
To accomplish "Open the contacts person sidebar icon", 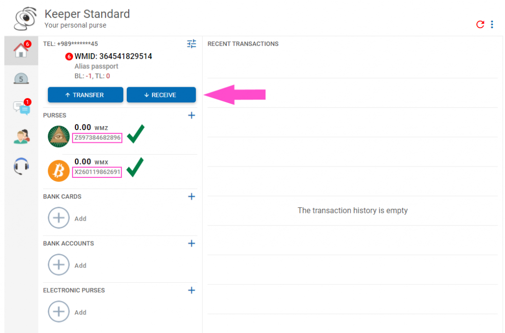I will pos(21,137).
